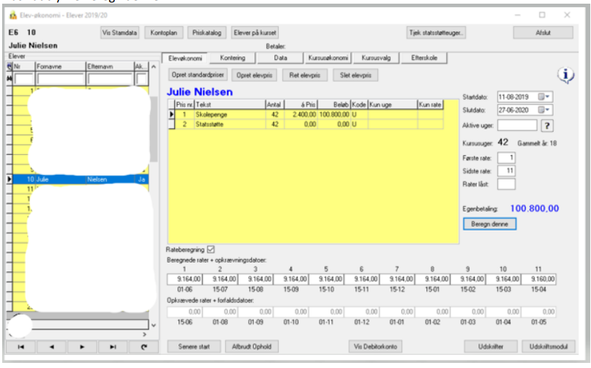This screenshot has height=368, width=591.
Task: Click the Første rate field
Action: [x=506, y=158]
